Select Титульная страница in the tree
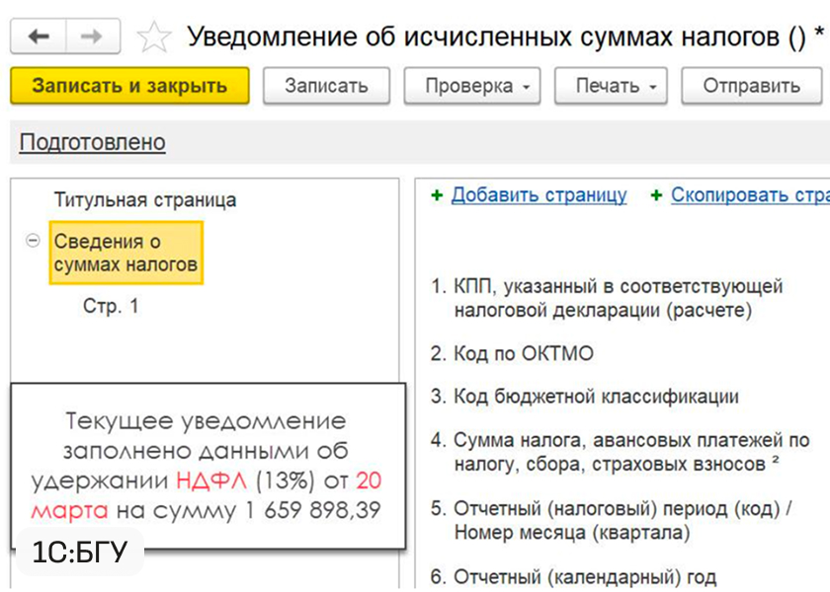This screenshot has height=592, width=830. click(144, 200)
